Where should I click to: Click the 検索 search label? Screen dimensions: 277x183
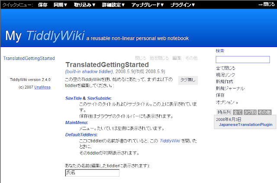point(220,51)
